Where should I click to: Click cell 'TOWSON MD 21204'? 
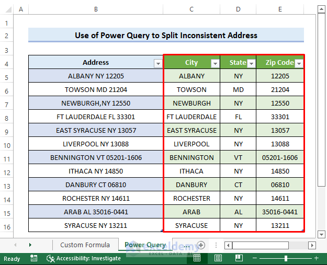pos(96,89)
